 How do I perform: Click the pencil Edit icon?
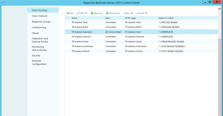(x=78, y=13)
